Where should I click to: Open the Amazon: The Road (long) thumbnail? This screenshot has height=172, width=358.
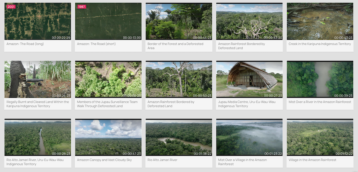tap(38, 21)
